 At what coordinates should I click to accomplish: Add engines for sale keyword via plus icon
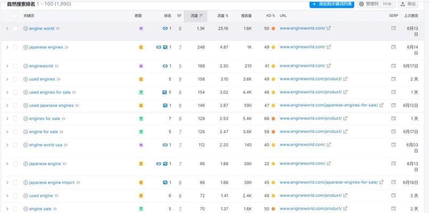[26, 119]
